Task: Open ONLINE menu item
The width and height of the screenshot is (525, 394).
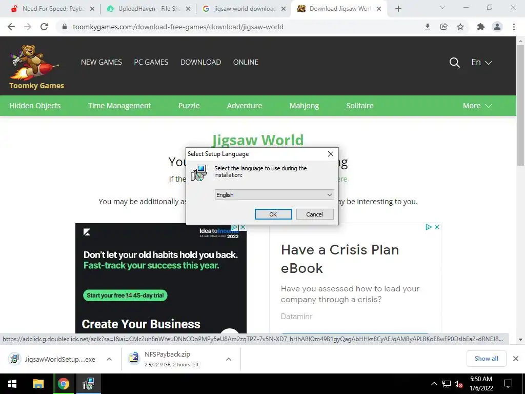Action: [x=246, y=62]
